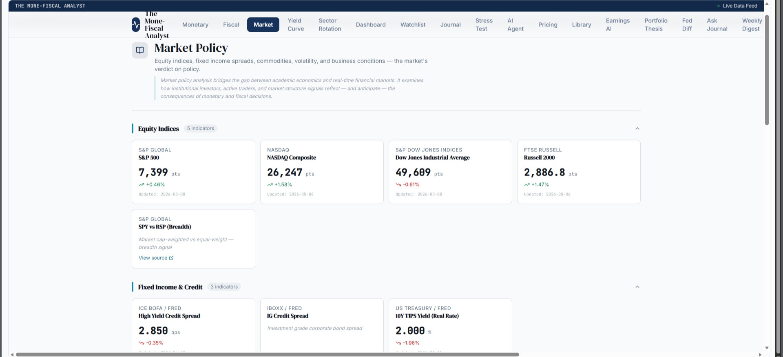The width and height of the screenshot is (783, 357).
Task: Open the S&P 500 indicator card
Action: click(193, 172)
